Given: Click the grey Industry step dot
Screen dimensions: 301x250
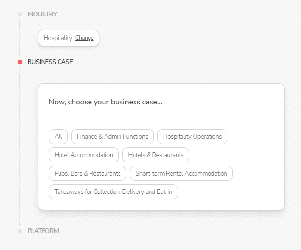Looking at the screenshot, I should [20, 14].
